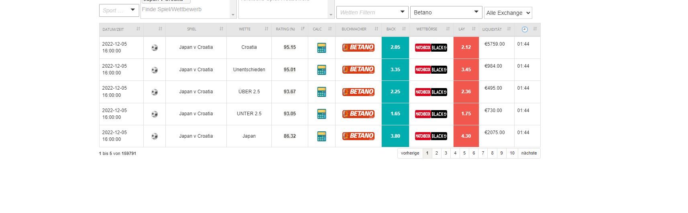The width and height of the screenshot is (688, 213).
Task: Open the Wetten Filtern dropdown
Action: click(x=372, y=12)
